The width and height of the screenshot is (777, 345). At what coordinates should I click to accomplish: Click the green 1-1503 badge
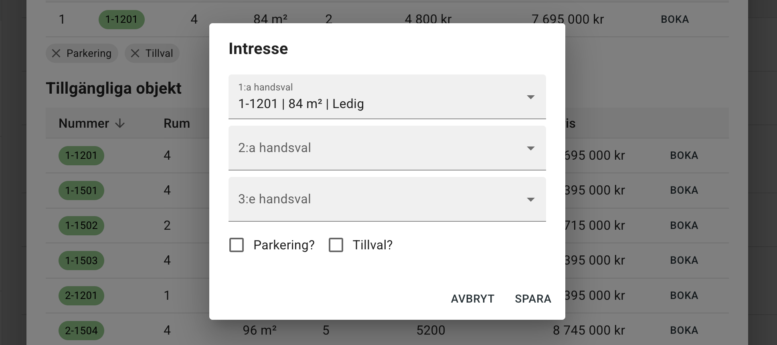81,260
